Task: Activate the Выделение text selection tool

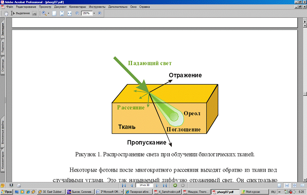Action: [21, 13]
